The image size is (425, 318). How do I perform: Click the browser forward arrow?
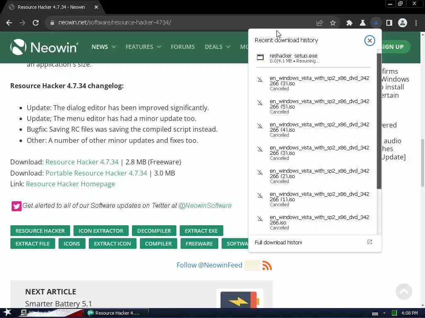[22, 23]
